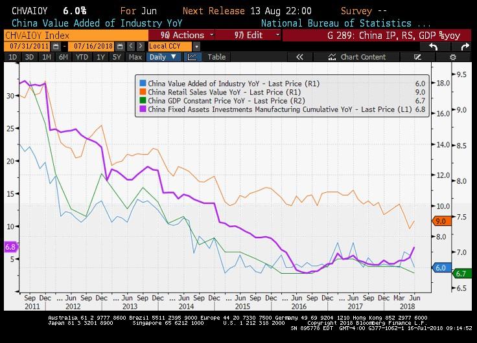Viewport: 477px width, 343px height.
Task: Open the start date calendar picker
Action: [x=56, y=47]
